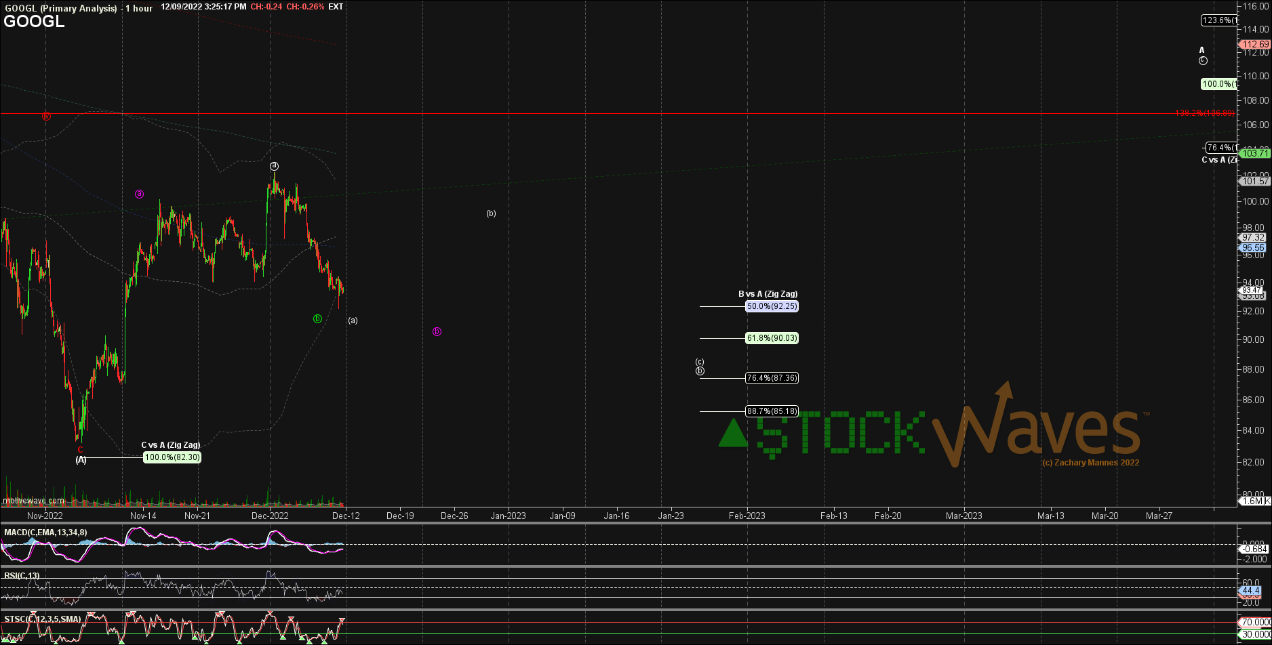Select the timestamp 12/09/2022 3:25:17 PM
The width and height of the screenshot is (1272, 645).
point(203,7)
